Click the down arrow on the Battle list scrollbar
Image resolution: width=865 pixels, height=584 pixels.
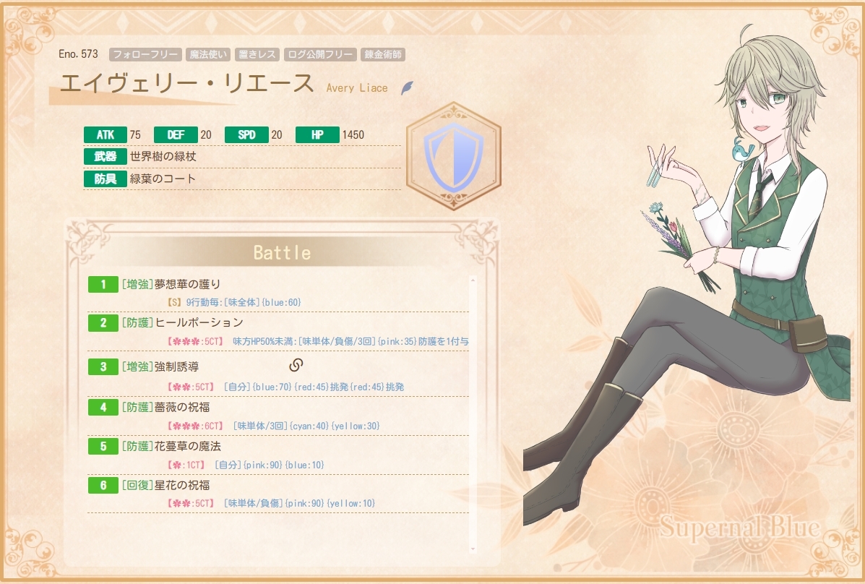coord(473,549)
